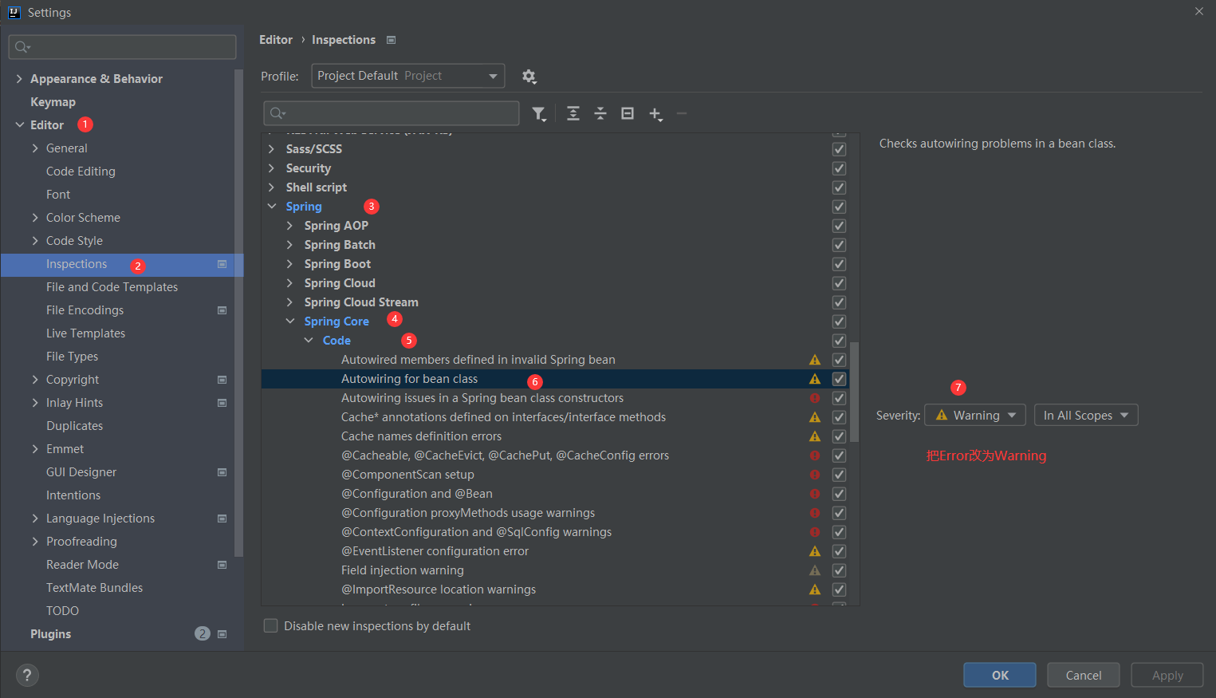Collapse the Spring Core tree node
The width and height of the screenshot is (1216, 698).
(x=290, y=321)
